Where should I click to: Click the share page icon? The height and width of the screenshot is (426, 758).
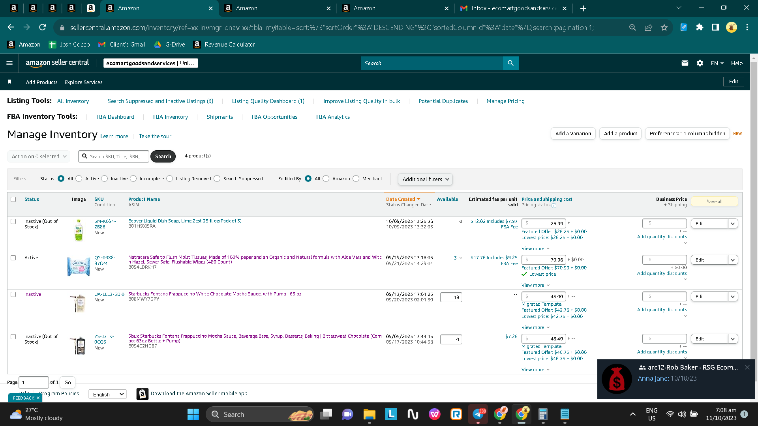648,27
